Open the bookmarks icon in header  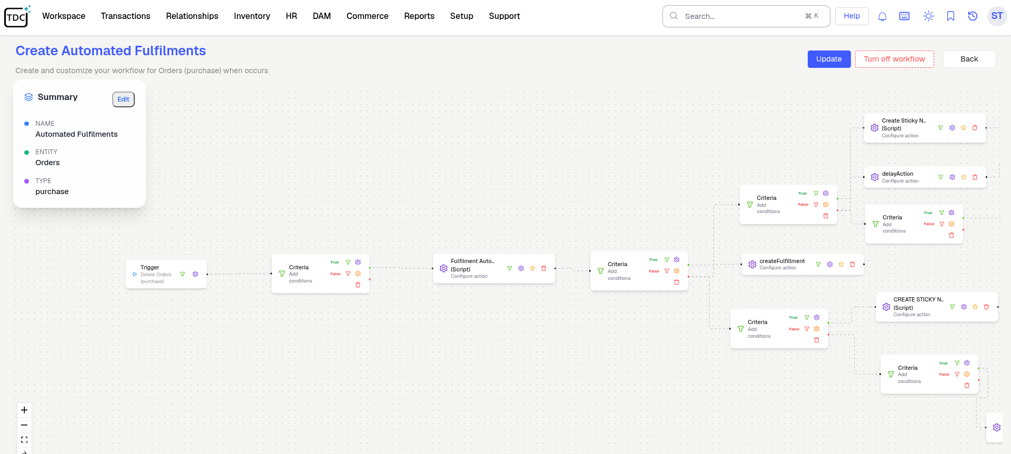(x=950, y=16)
